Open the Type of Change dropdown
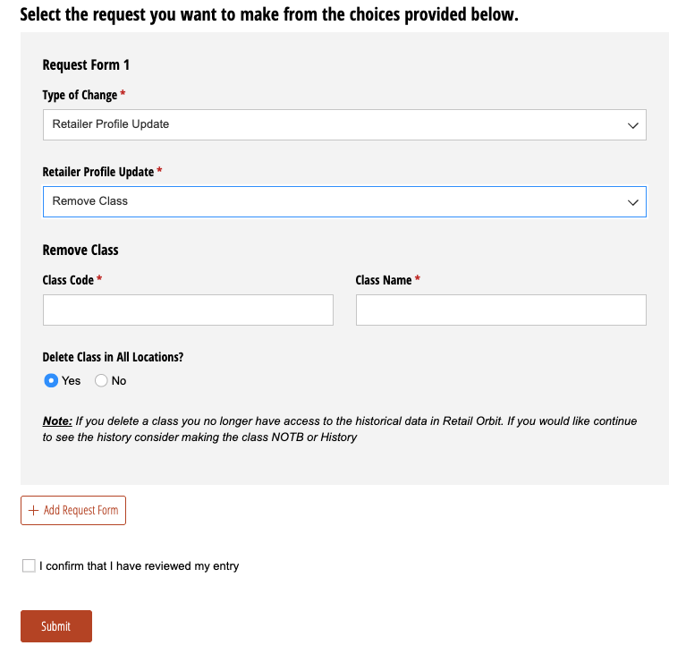686x654 pixels. pos(344,124)
